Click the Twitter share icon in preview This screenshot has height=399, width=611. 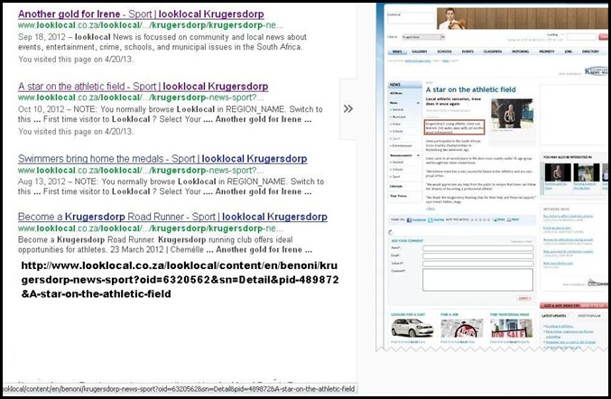tap(430, 220)
